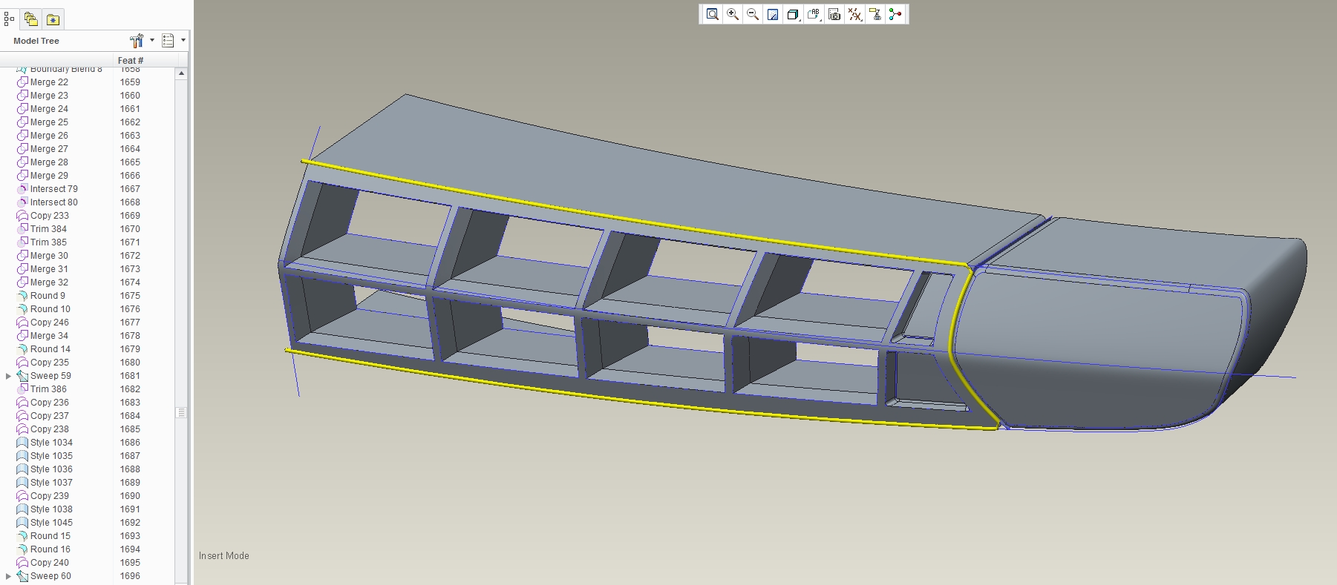The width and height of the screenshot is (1337, 585).
Task: Select the Trim 384 feature icon
Action: tap(22, 229)
